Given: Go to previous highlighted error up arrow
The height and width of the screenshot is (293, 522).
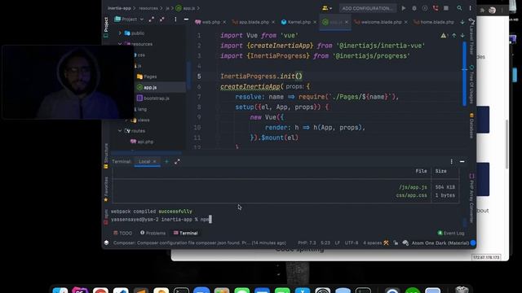Looking at the screenshot, I should point(454,36).
